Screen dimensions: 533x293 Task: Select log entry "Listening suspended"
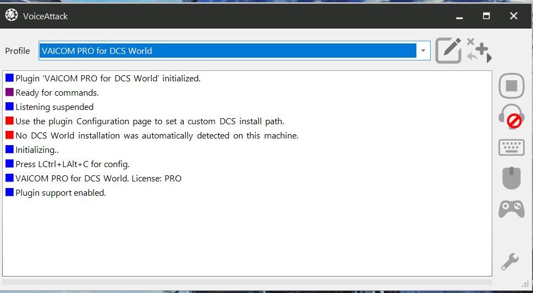point(54,107)
